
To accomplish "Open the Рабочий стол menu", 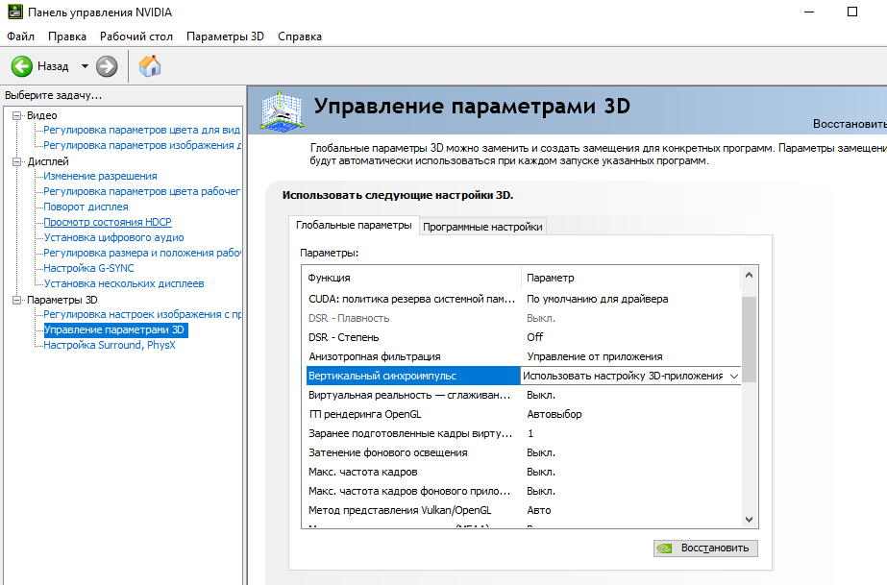I will point(136,37).
